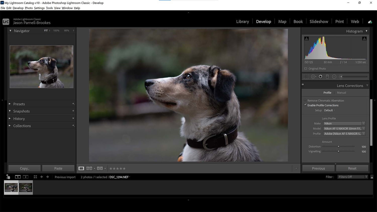Select the Spot Removal tool icon
Viewport: 377px width, 212px height.
(x=313, y=77)
